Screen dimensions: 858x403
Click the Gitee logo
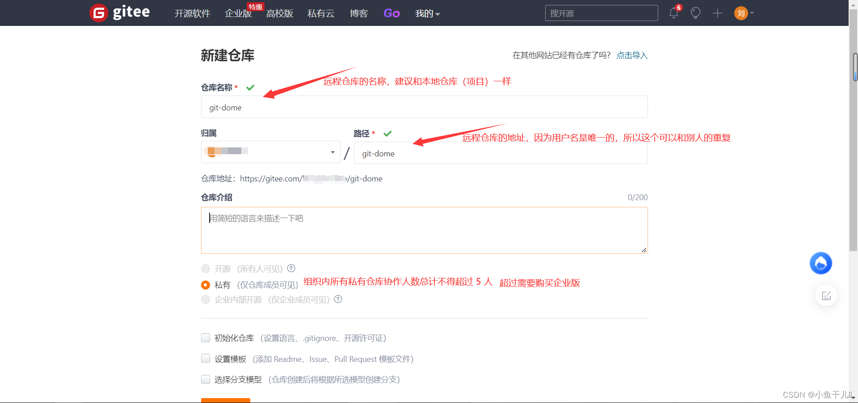point(120,13)
